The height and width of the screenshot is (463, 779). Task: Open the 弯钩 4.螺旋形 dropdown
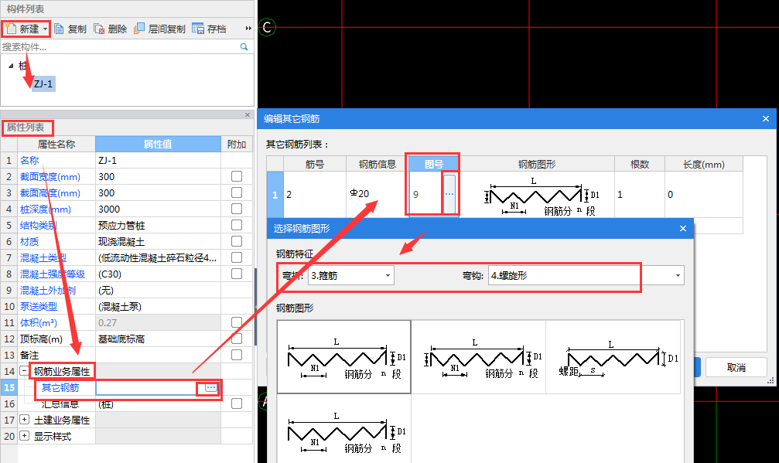[586, 275]
